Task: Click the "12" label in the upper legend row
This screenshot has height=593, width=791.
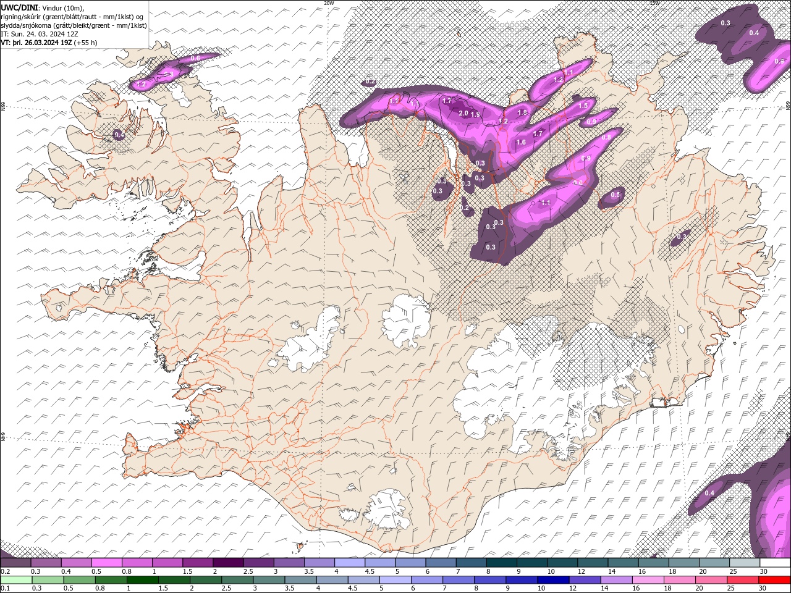Action: (582, 571)
